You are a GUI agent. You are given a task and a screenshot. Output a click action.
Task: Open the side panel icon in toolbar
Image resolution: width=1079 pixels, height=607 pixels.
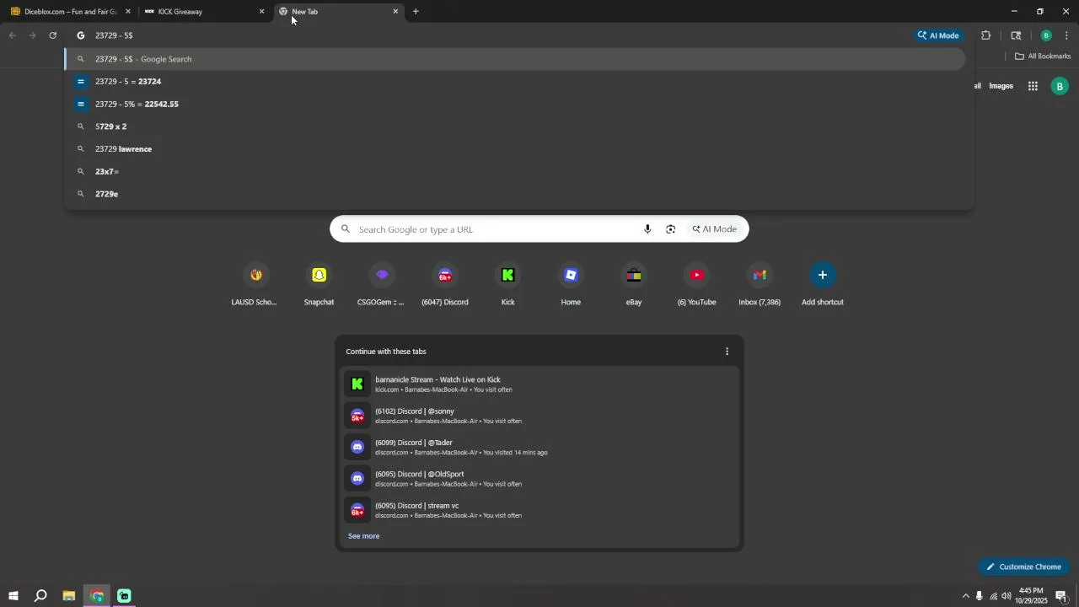pos(1016,35)
